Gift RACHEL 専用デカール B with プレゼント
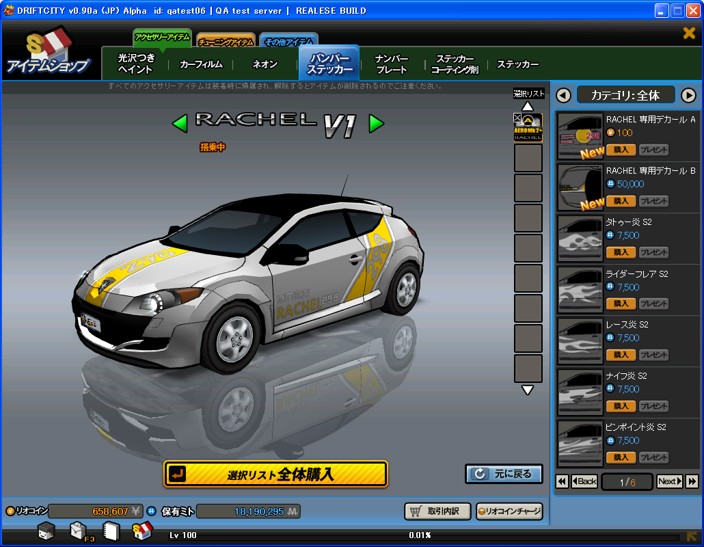This screenshot has width=704, height=547. click(x=653, y=201)
